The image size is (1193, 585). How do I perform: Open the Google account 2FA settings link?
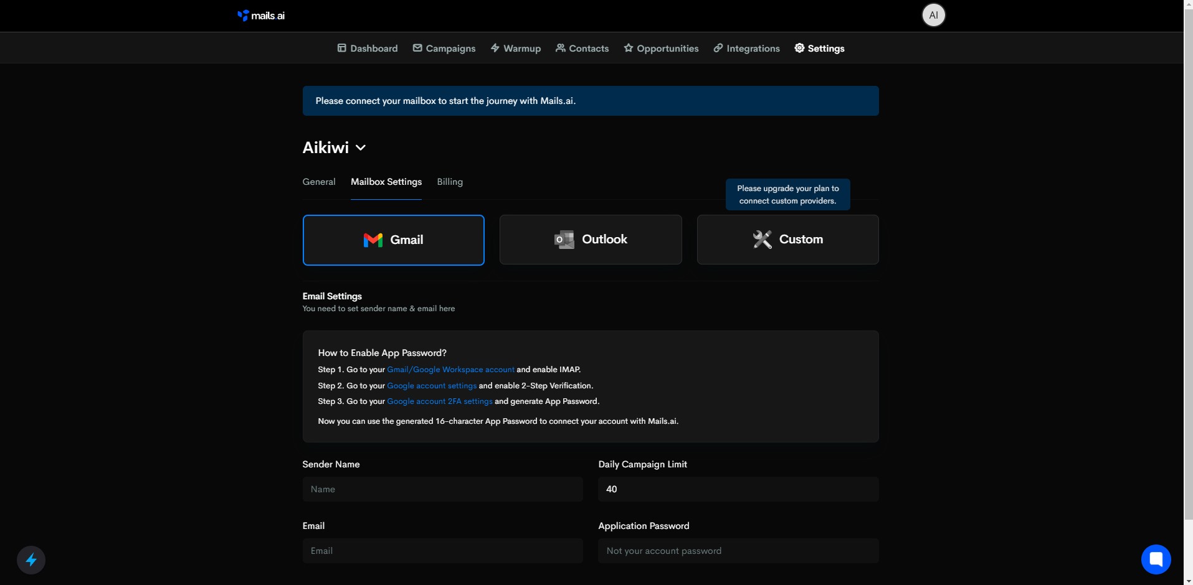coord(440,401)
